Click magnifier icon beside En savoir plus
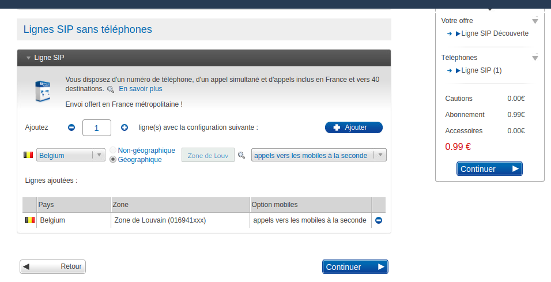 pos(111,89)
